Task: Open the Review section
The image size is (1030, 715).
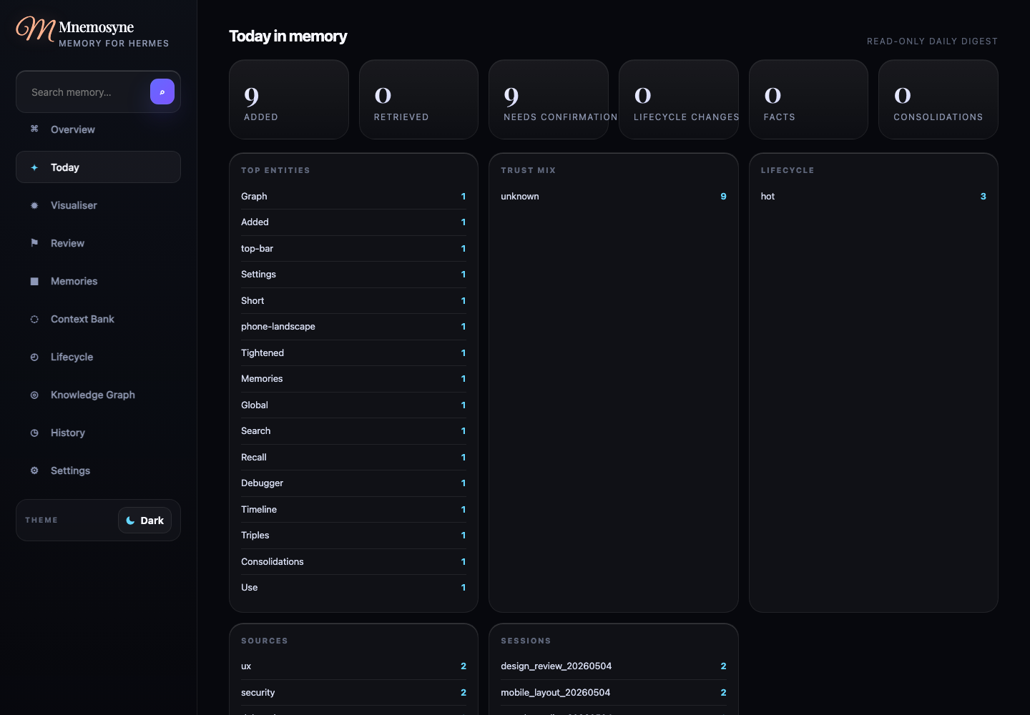Action: coord(98,243)
